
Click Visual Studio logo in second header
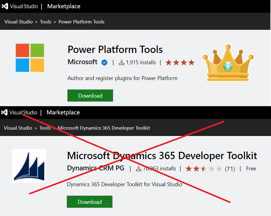point(19,113)
